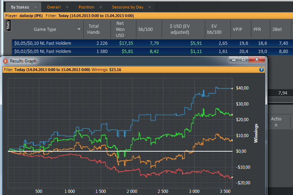The width and height of the screenshot is (293, 195).
Task: Switch to the Position tab
Action: point(86,7)
